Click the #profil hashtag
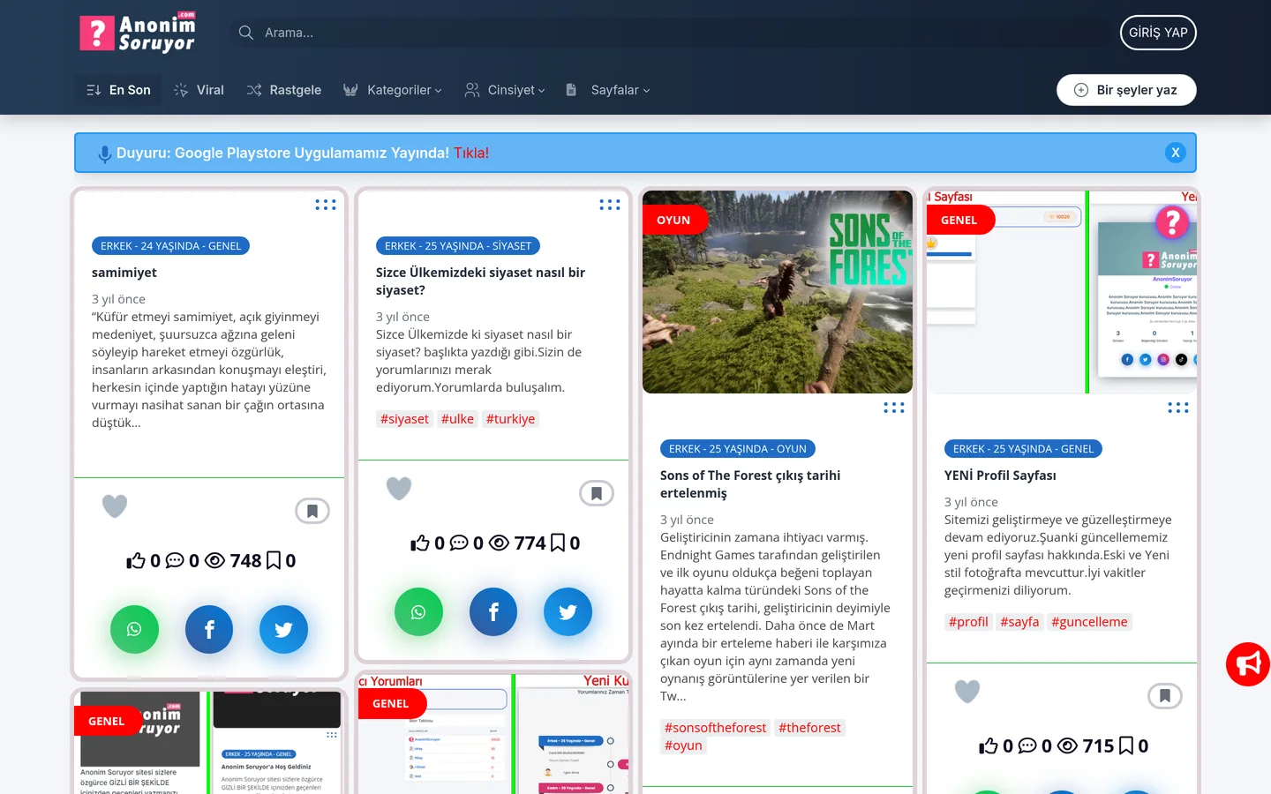This screenshot has width=1271, height=794. point(968,622)
